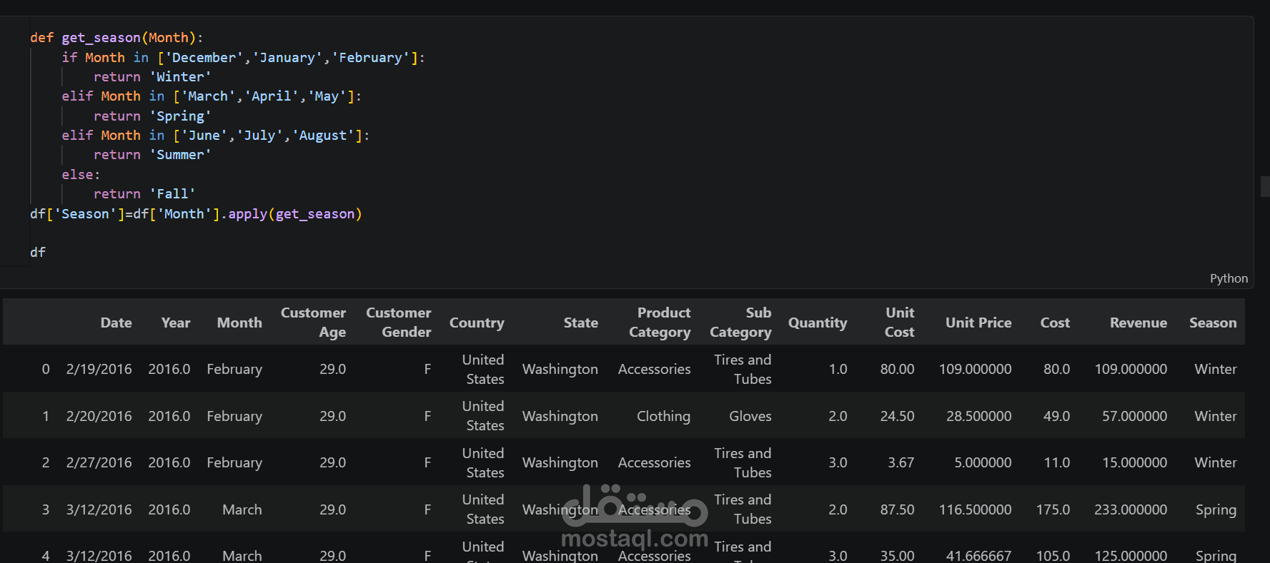Click the return 'Summer' code line

point(152,154)
